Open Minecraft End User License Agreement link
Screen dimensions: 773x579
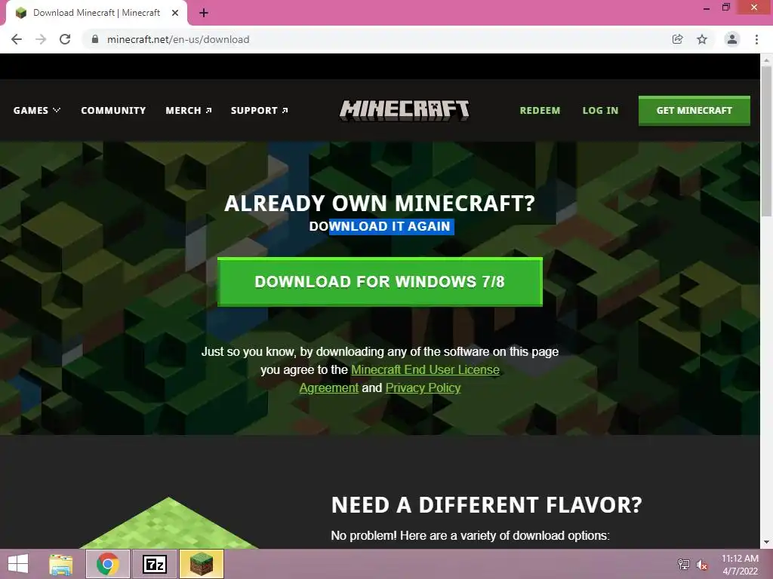tap(425, 369)
